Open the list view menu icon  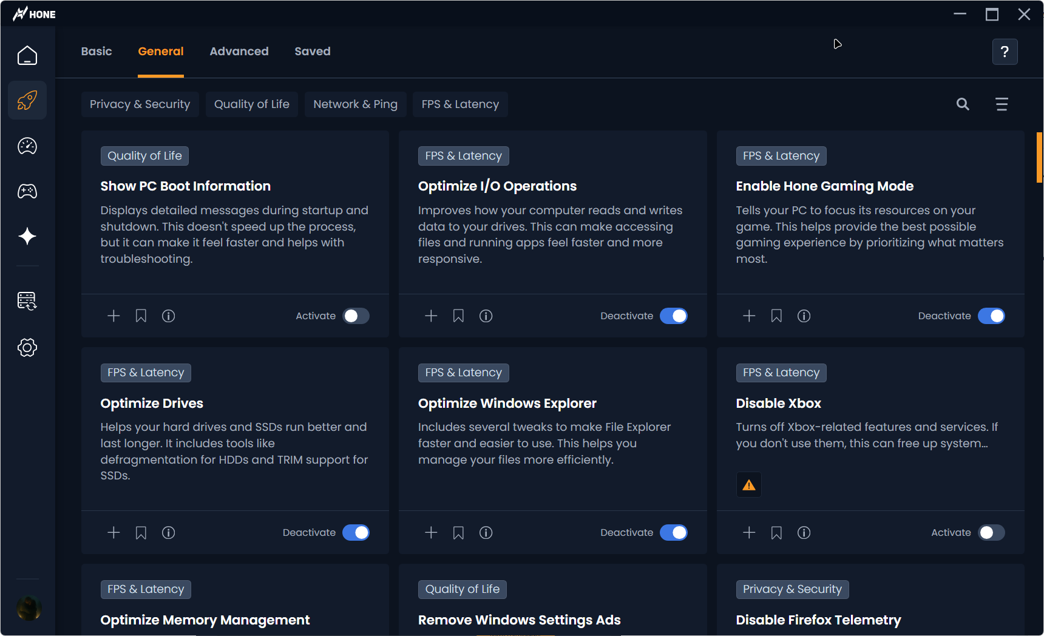point(1002,104)
